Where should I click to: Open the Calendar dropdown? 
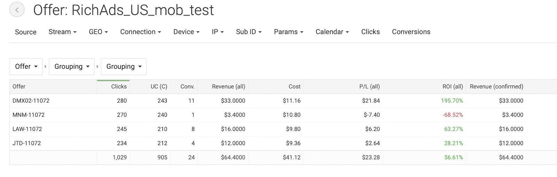point(332,32)
